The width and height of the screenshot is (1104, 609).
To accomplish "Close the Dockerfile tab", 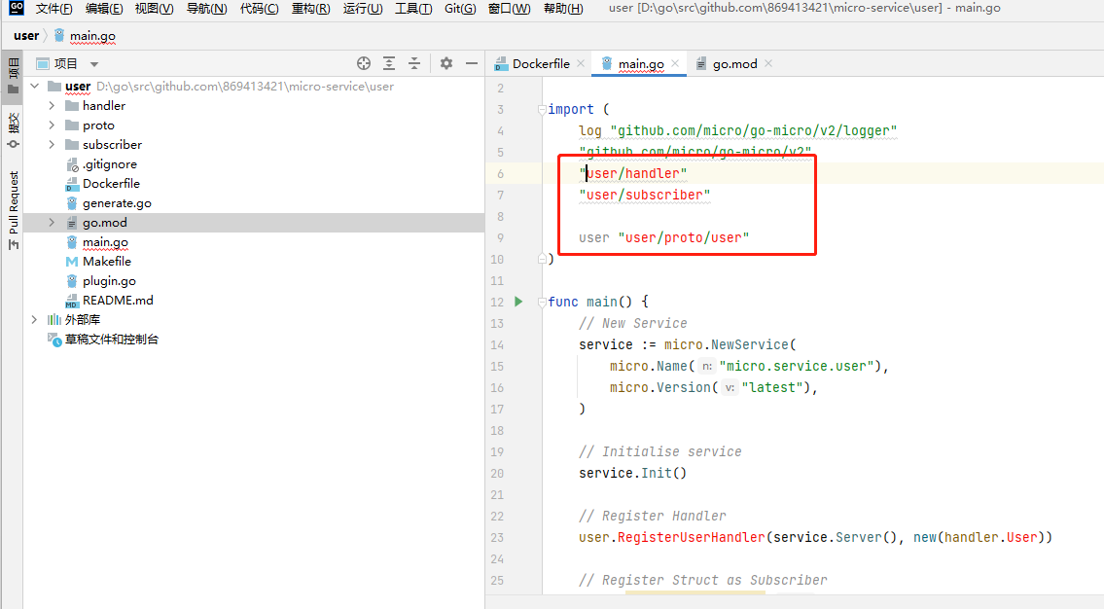I will coord(581,63).
